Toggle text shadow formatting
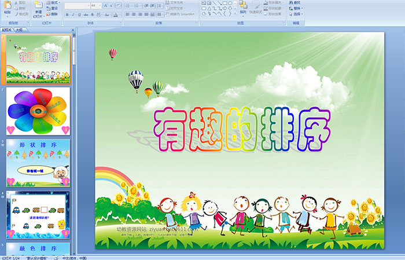 (93, 14)
